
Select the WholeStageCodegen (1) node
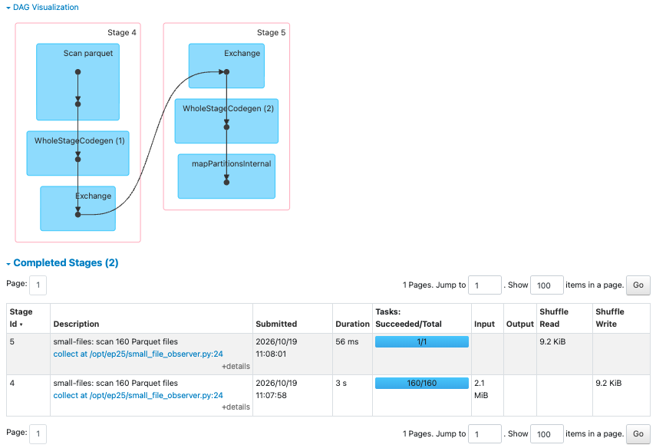click(77, 153)
